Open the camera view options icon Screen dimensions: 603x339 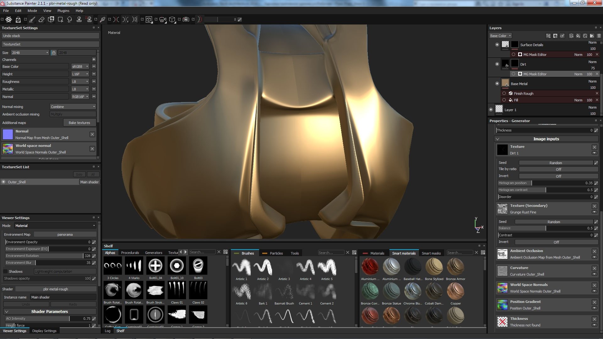coord(163,19)
